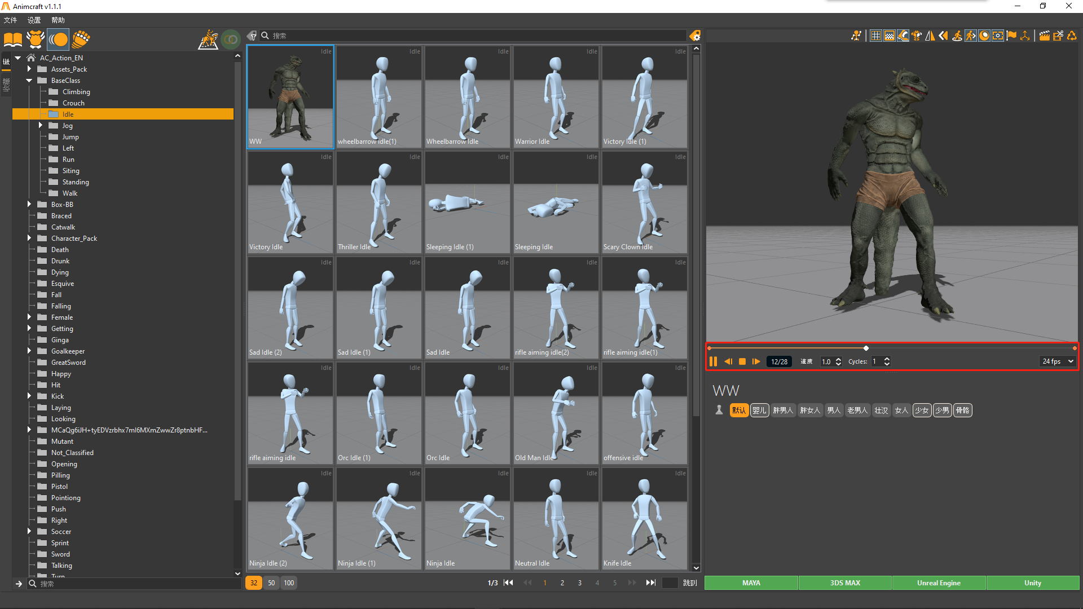Expand the Character_Pack folder
1083x609 pixels.
coord(29,238)
